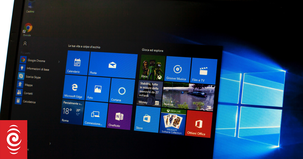Open the Roma weather tile
The height and width of the screenshot is (159, 303).
[72, 112]
